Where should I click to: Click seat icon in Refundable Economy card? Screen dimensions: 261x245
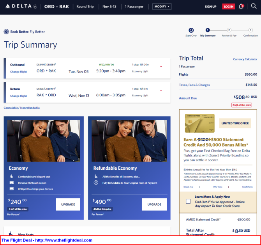click(x=96, y=176)
